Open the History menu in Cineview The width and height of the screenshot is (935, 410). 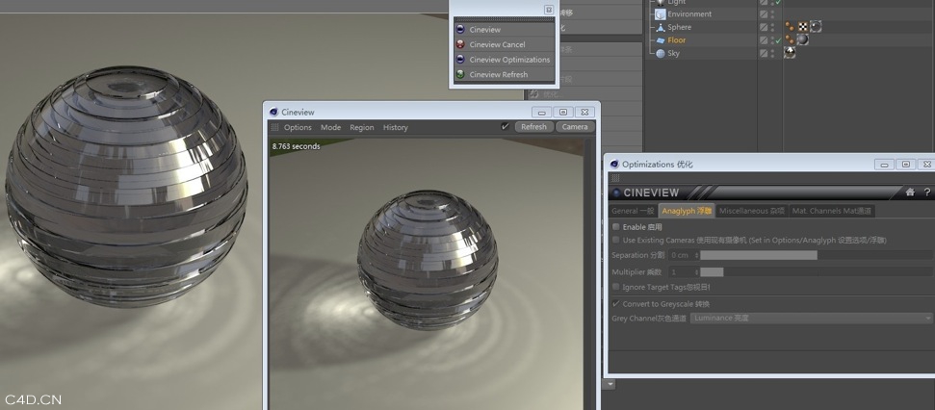pyautogui.click(x=396, y=128)
